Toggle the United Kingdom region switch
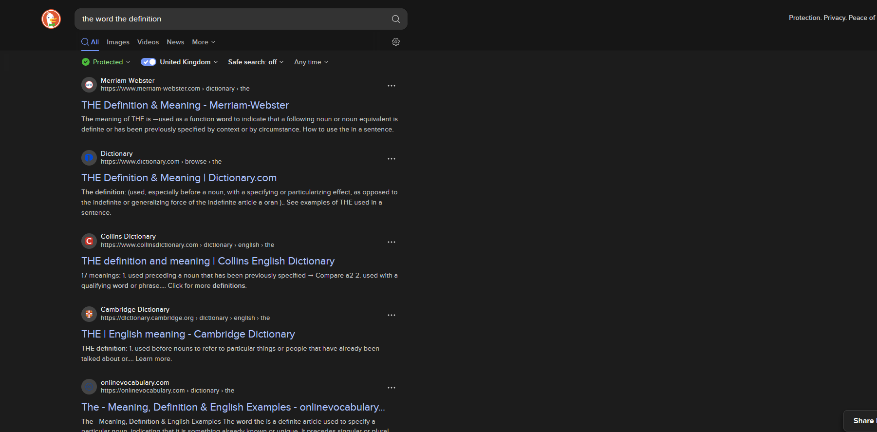Viewport: 877px width, 432px height. point(149,62)
